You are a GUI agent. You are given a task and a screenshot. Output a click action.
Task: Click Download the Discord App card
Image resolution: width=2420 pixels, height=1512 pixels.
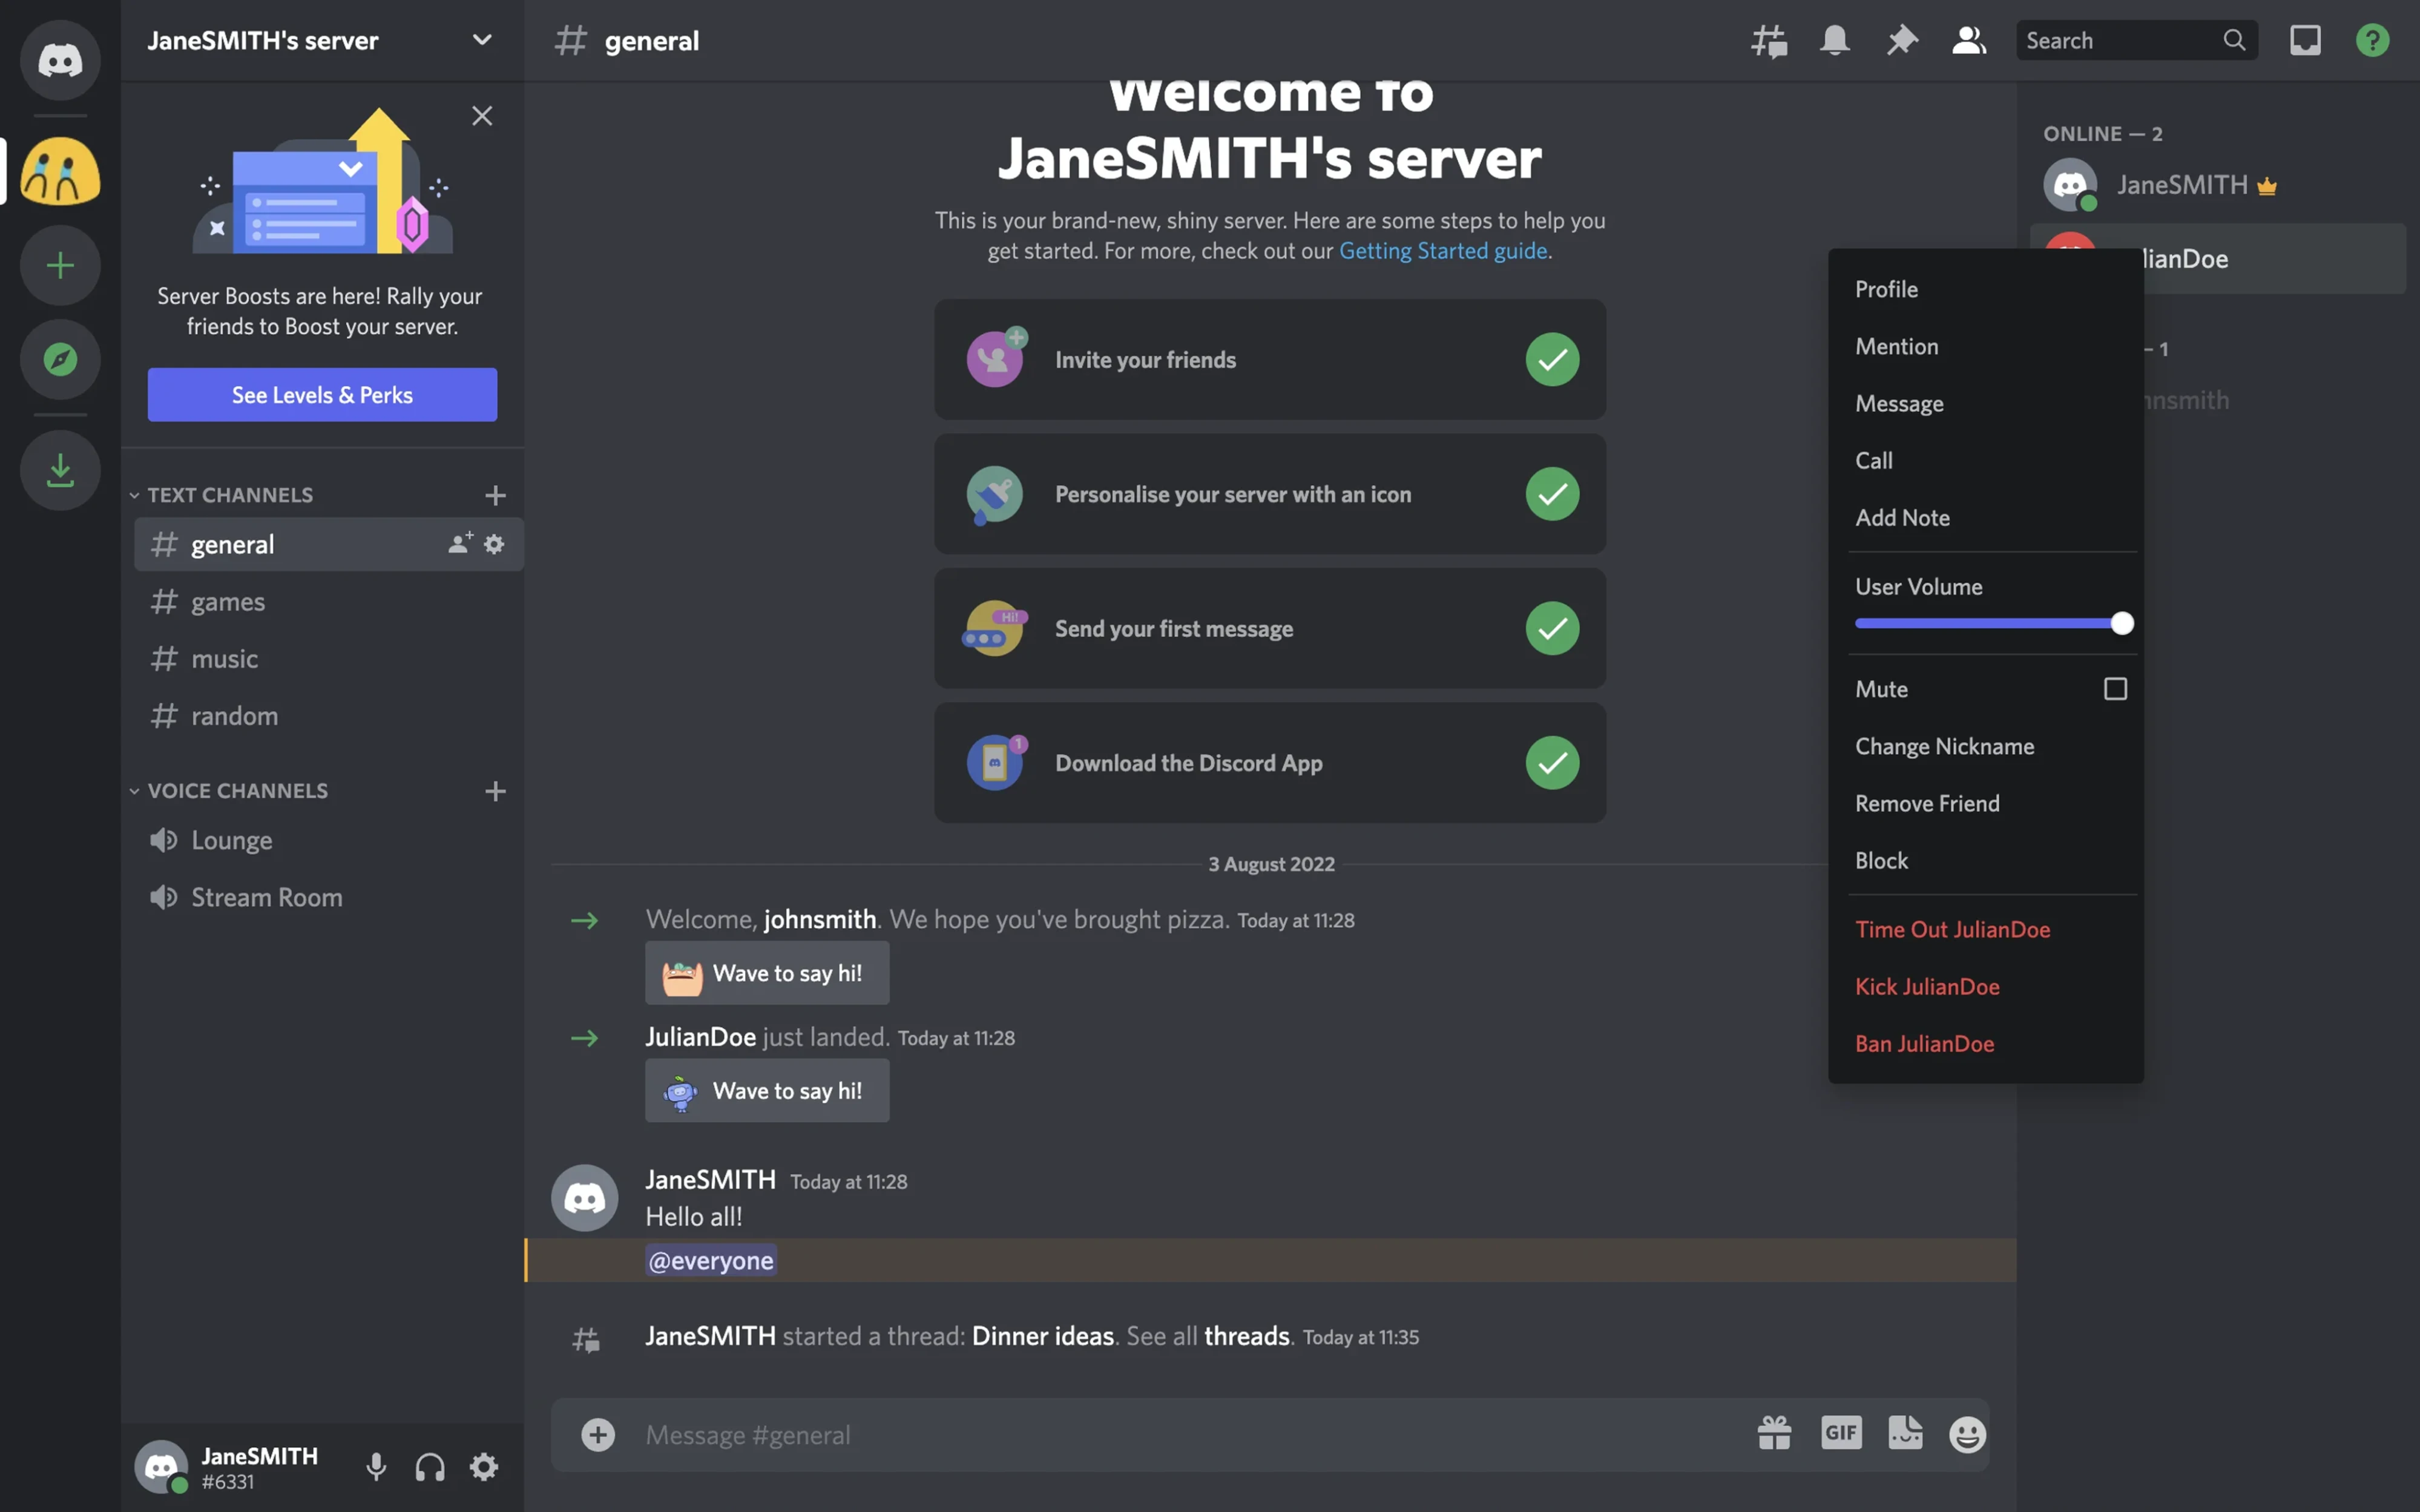click(1270, 763)
